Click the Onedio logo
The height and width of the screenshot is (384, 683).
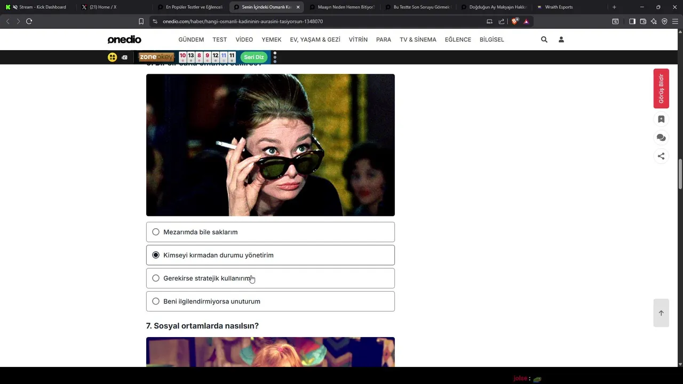[x=124, y=39]
